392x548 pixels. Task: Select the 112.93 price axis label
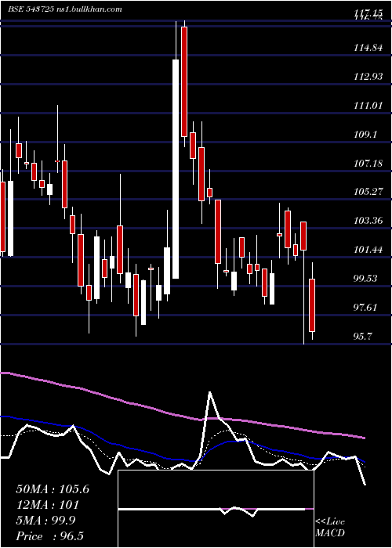(368, 77)
